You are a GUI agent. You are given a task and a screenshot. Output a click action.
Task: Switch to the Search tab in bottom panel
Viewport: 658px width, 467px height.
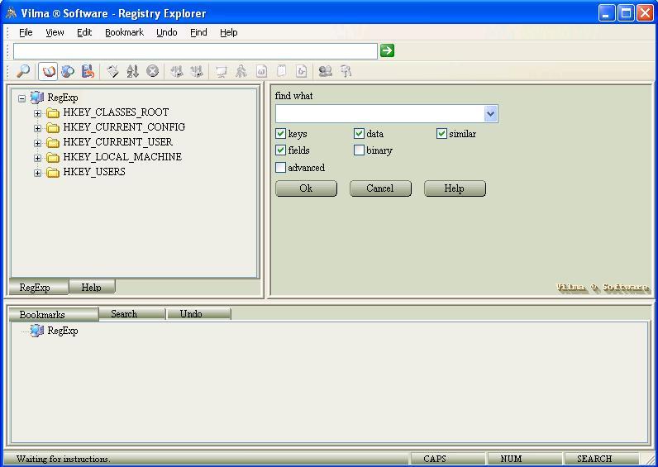[x=131, y=314]
